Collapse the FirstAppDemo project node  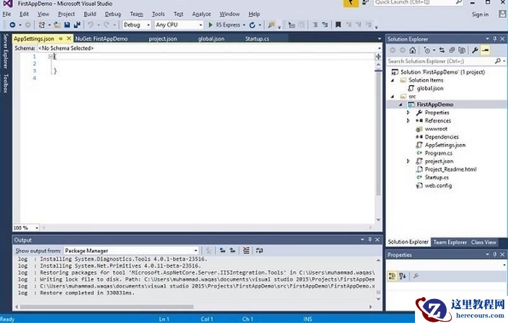pyautogui.click(x=400, y=104)
